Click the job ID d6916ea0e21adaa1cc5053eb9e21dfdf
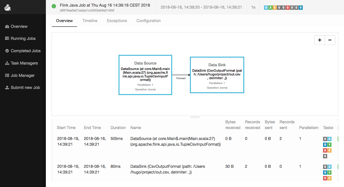 (x=87, y=10)
